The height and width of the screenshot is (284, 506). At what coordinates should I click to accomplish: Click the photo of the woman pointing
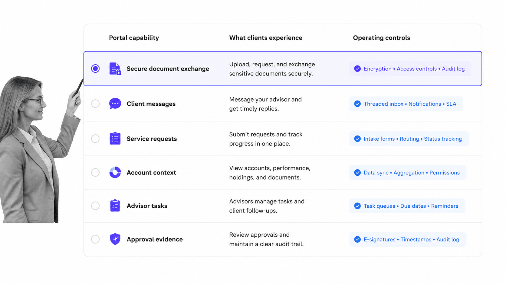(x=41, y=149)
